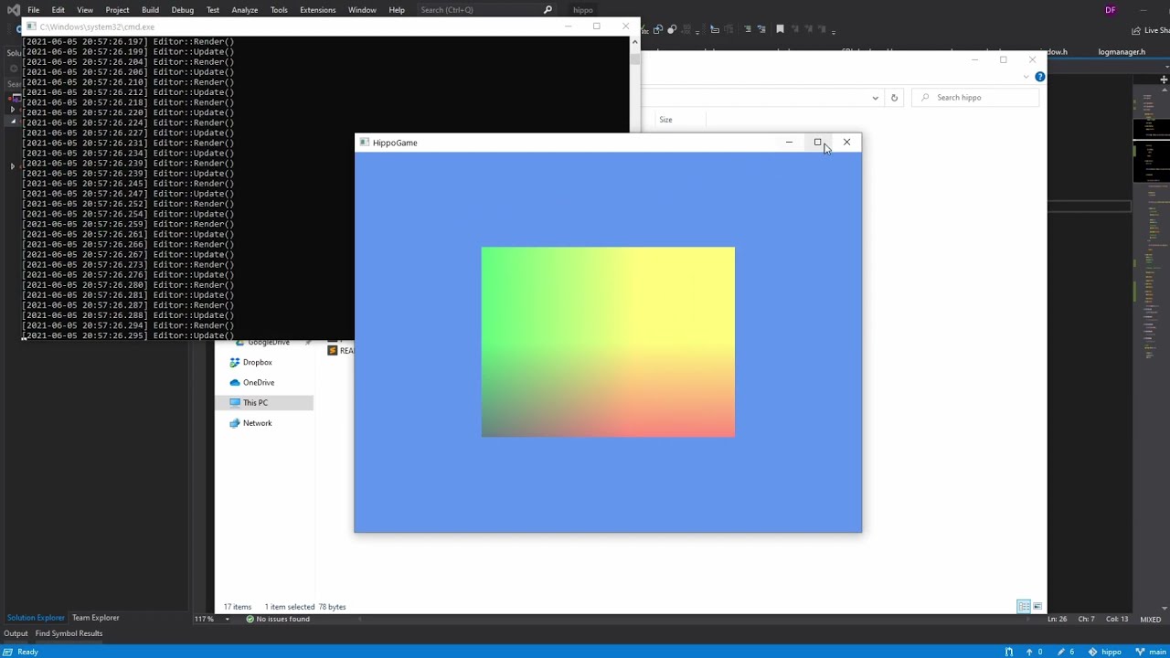
Task: Open the Project menu
Action: pos(117,10)
